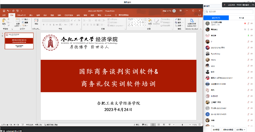Viewport: 255px width, 132px height.
Task: Click the 搜索成员 member search field
Action: (229, 12)
